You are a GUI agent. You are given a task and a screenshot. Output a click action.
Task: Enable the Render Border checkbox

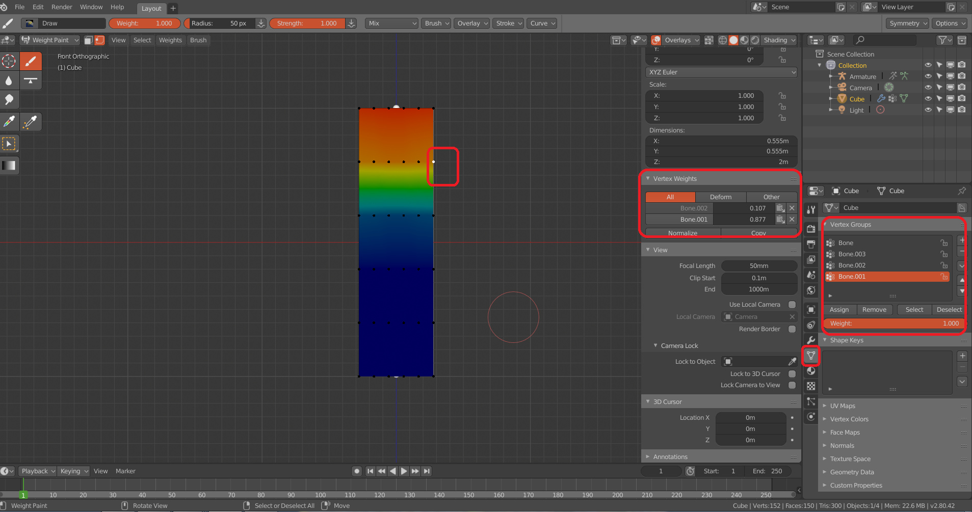[x=792, y=329]
